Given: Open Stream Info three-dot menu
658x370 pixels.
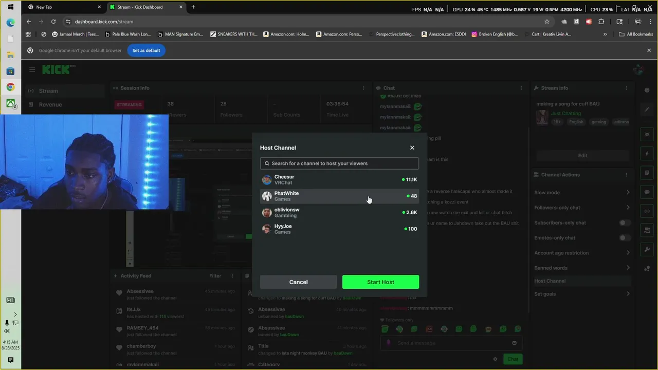Looking at the screenshot, I should pyautogui.click(x=627, y=88).
